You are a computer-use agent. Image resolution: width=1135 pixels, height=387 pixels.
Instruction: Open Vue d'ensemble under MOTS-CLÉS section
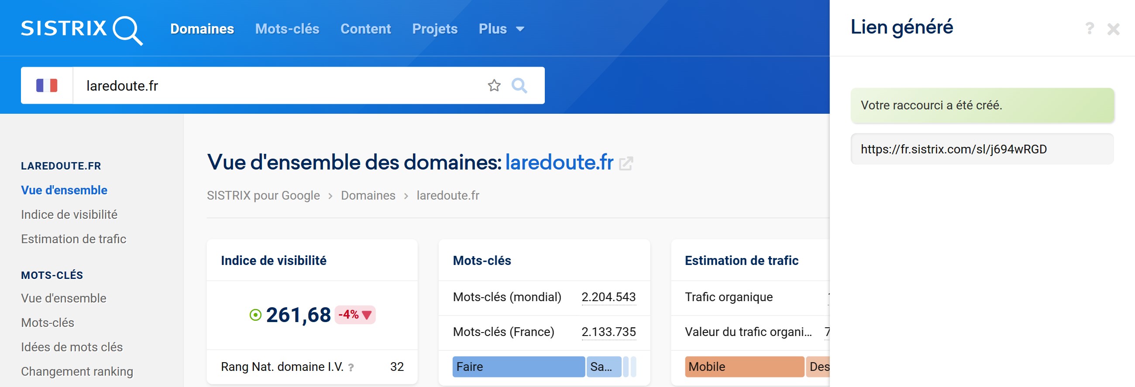click(x=63, y=298)
